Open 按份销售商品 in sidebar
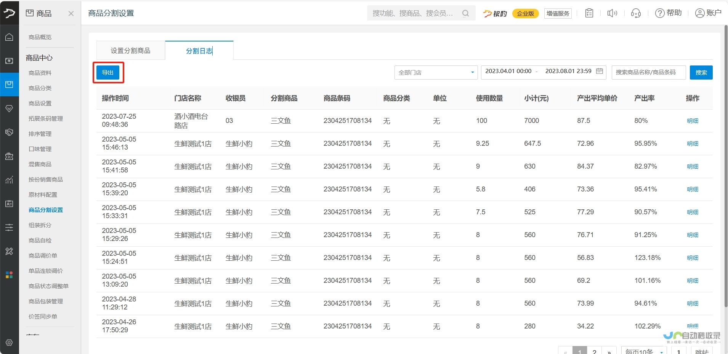 [x=46, y=179]
